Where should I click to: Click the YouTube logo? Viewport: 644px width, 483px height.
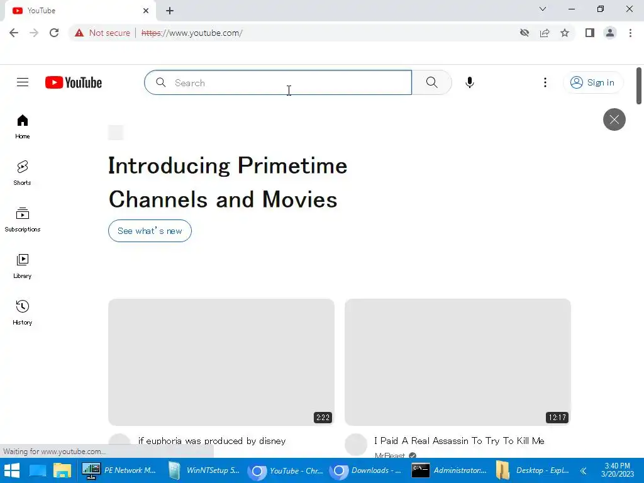pos(74,82)
